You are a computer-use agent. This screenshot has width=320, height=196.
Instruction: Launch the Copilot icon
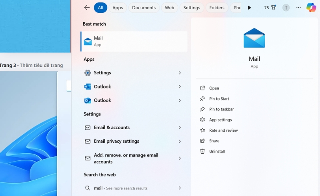(311, 7)
